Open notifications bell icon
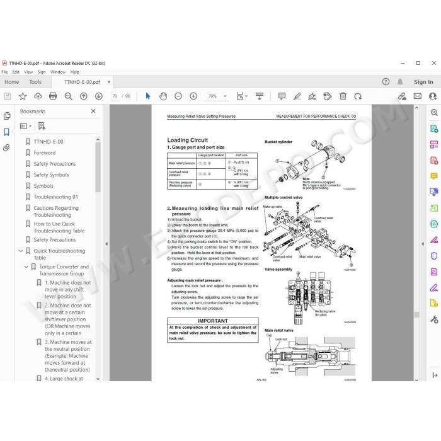 tap(400, 82)
